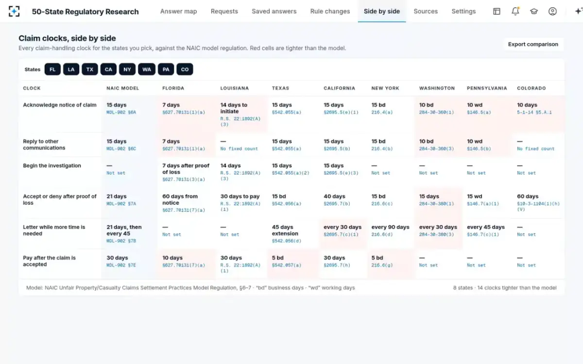Viewport: 583px width, 364px height.
Task: Open Texas citation §542.055(a)(2)
Action: click(x=291, y=173)
